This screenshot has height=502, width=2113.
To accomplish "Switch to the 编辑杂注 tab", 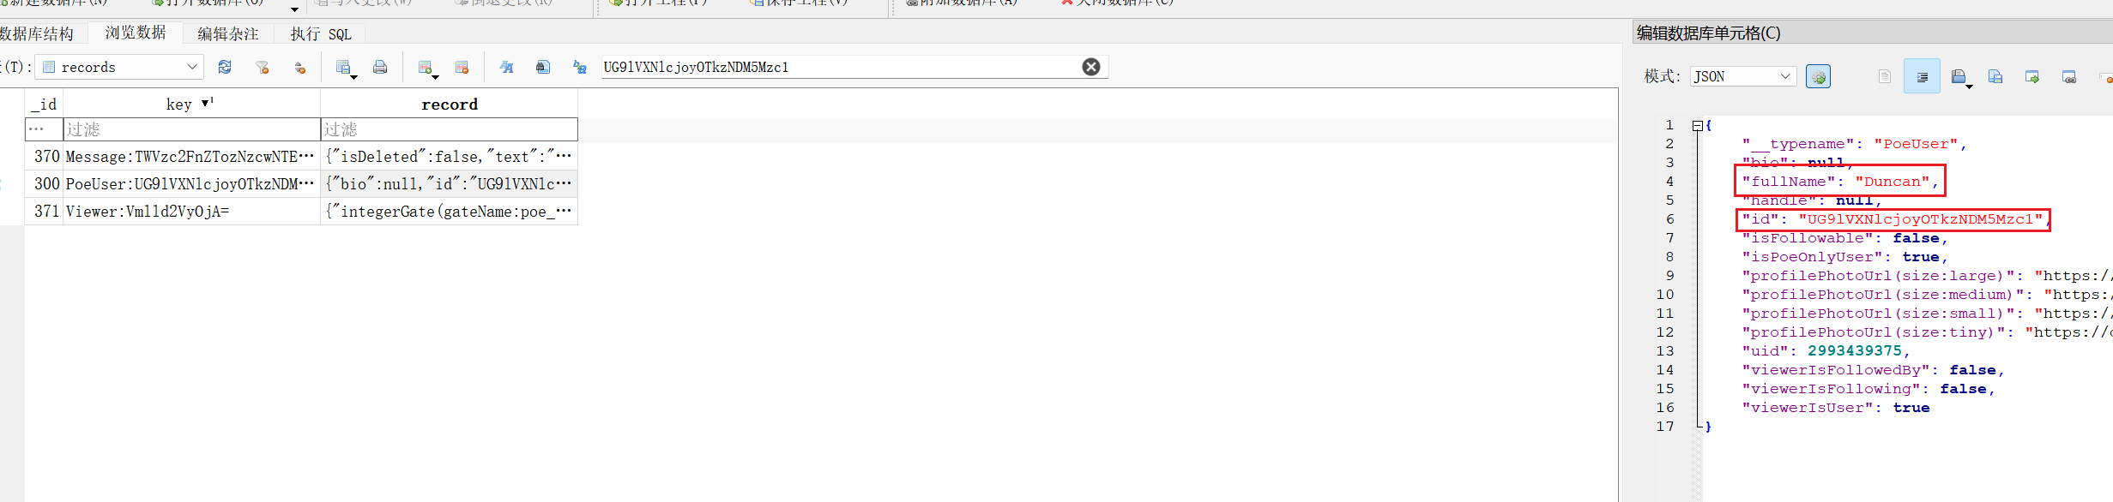I will coord(227,34).
